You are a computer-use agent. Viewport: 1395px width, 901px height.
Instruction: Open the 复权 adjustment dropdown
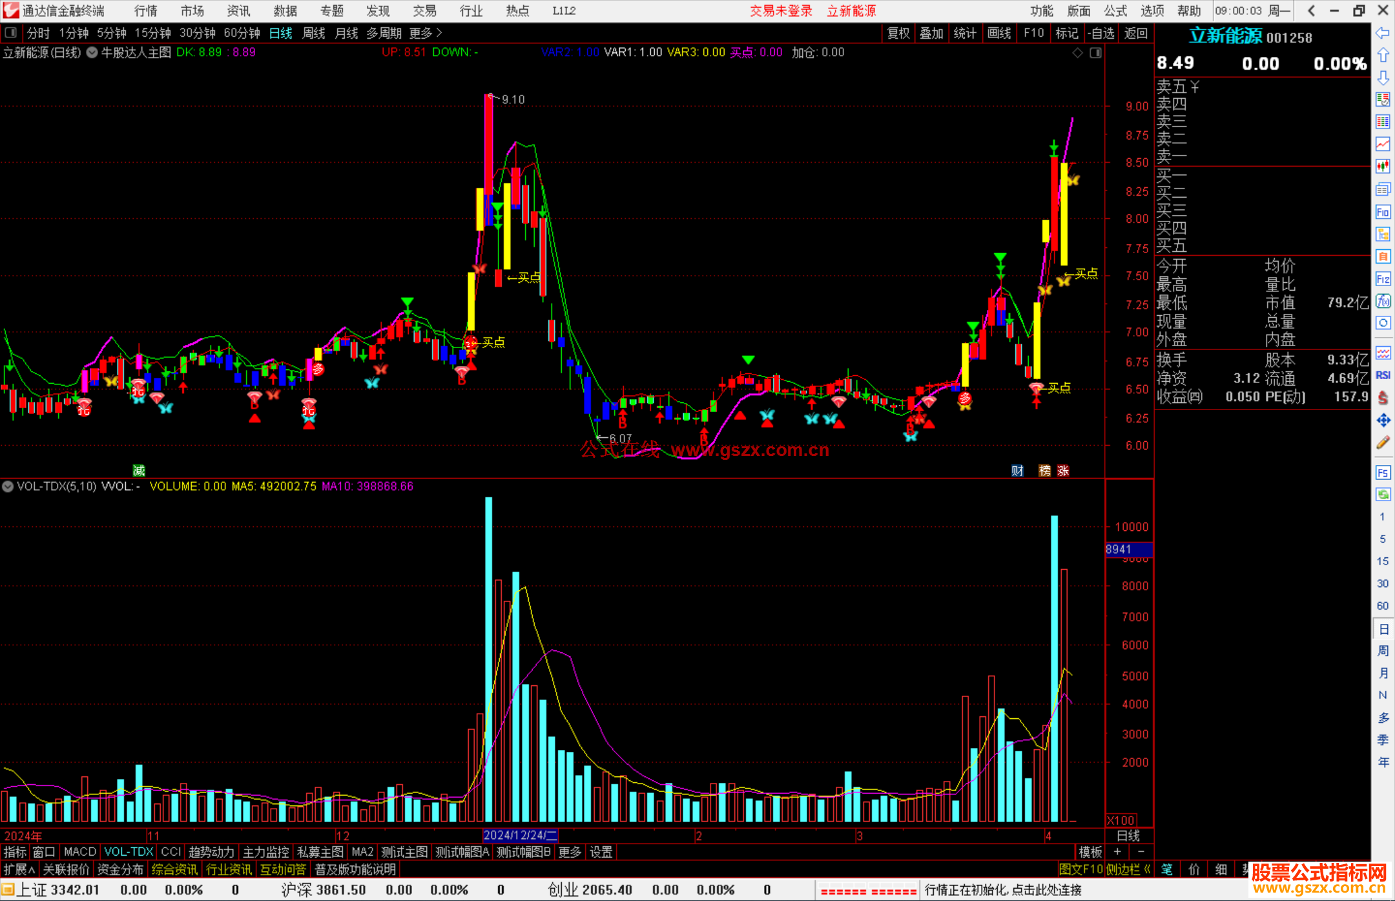pyautogui.click(x=898, y=33)
